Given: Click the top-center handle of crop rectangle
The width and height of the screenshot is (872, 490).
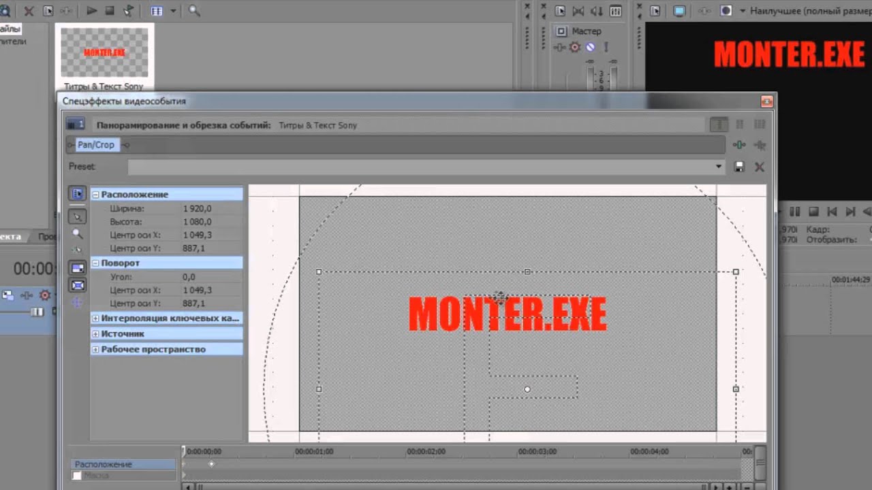Looking at the screenshot, I should (x=527, y=272).
